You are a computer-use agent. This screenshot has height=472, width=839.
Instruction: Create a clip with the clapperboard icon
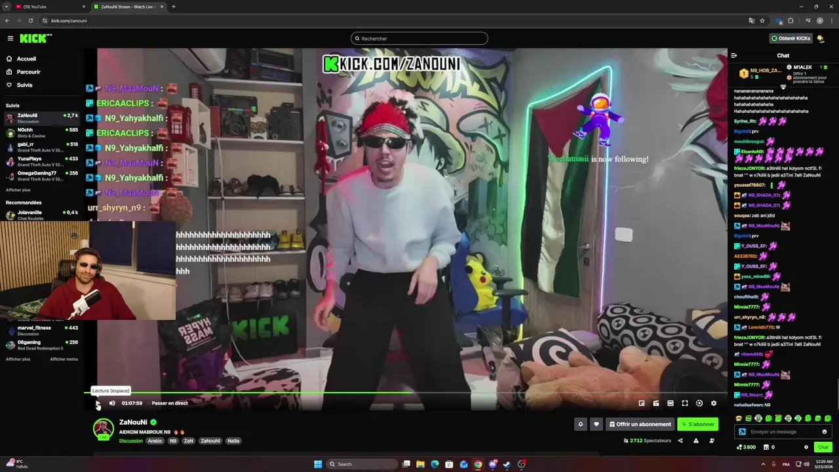656,403
